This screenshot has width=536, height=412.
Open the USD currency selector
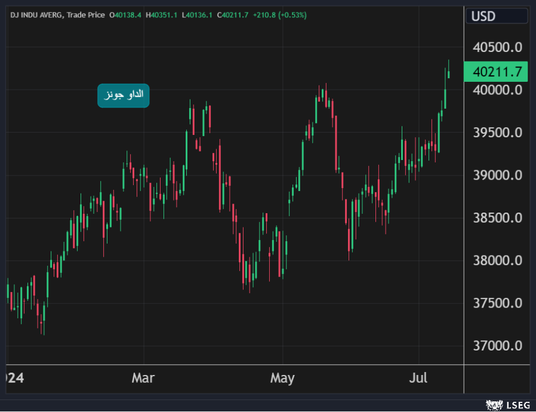point(496,16)
